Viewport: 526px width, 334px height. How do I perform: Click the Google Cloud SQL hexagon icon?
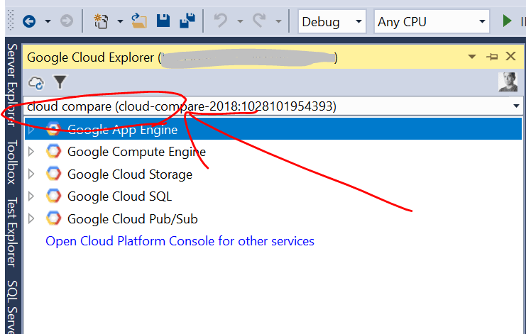point(54,196)
